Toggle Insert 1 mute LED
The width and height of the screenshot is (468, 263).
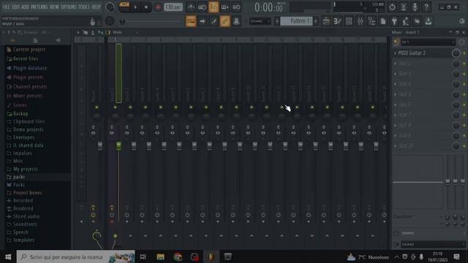pyautogui.click(x=116, y=107)
